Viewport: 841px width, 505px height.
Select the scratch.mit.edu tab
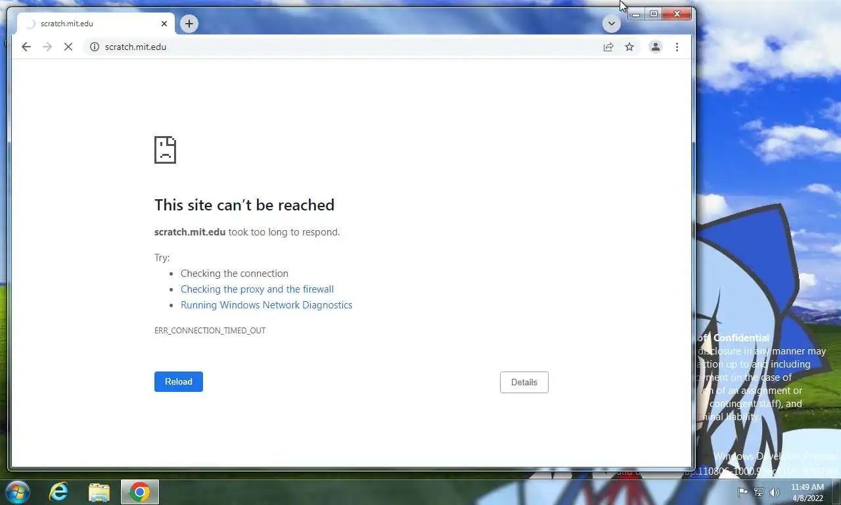click(96, 24)
